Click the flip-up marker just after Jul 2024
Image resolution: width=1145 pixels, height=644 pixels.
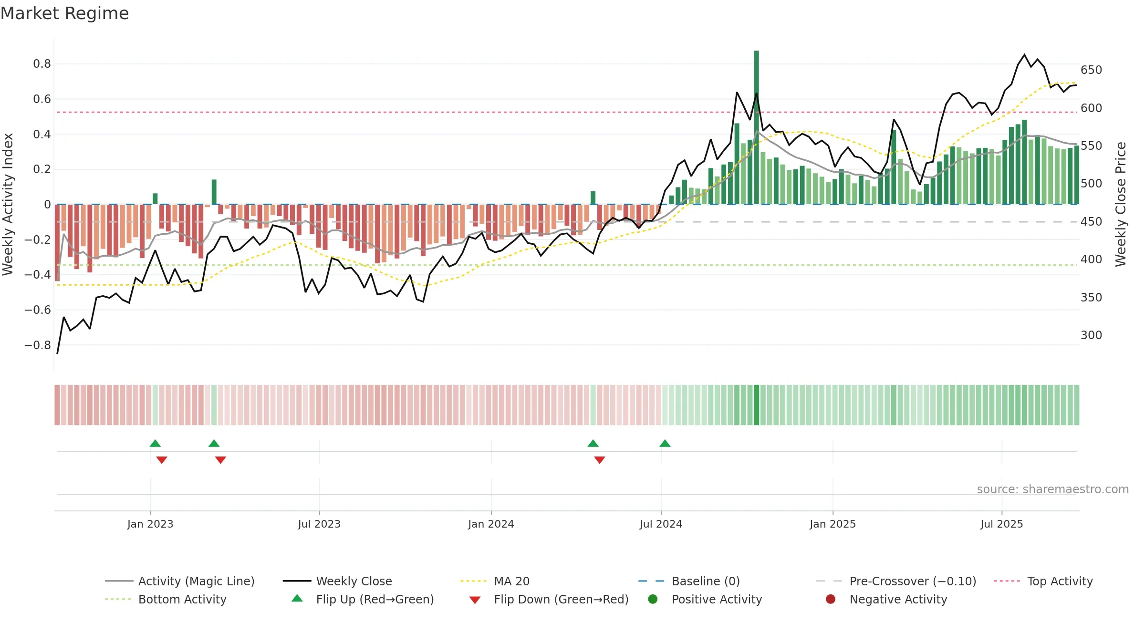pyautogui.click(x=665, y=443)
